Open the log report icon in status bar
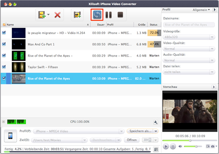 click(x=156, y=149)
